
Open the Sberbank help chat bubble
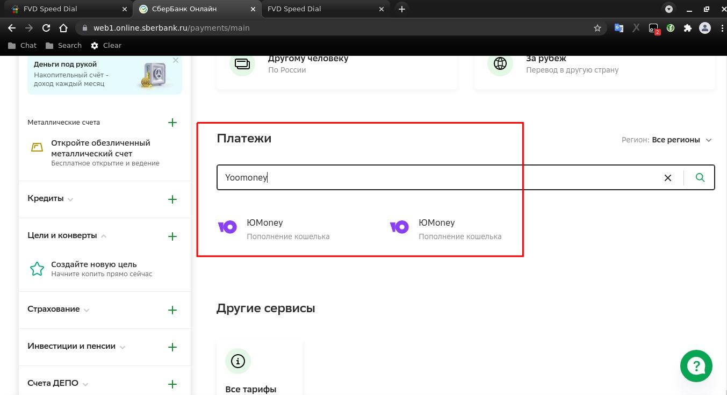click(x=696, y=365)
